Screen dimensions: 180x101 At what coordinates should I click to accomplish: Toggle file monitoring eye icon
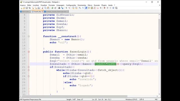101,8
